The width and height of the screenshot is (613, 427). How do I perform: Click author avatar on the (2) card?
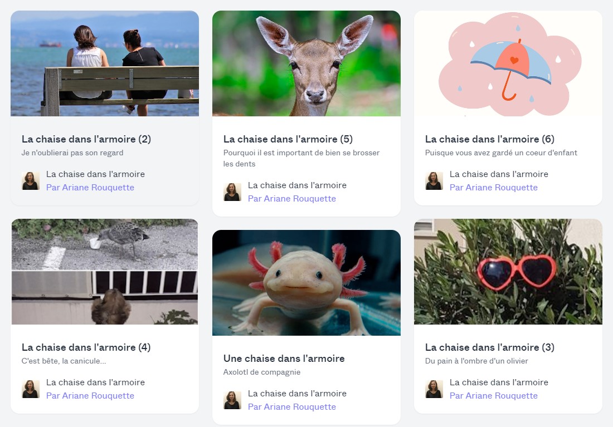[x=31, y=181]
